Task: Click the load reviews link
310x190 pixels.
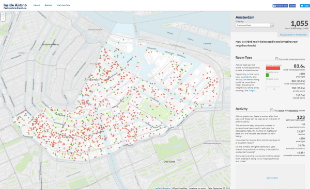Action: point(272,178)
